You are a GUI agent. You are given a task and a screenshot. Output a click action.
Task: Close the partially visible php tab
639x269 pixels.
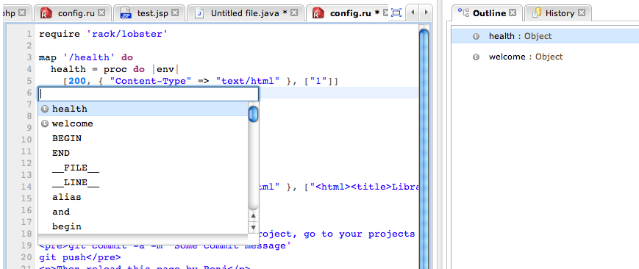pyautogui.click(x=22, y=12)
